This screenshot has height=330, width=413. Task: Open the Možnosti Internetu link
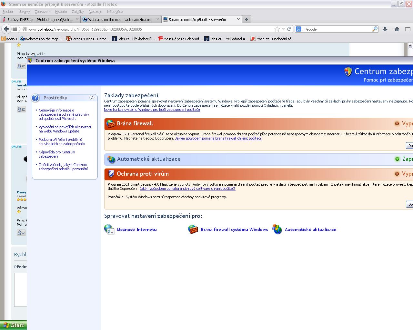[137, 229]
